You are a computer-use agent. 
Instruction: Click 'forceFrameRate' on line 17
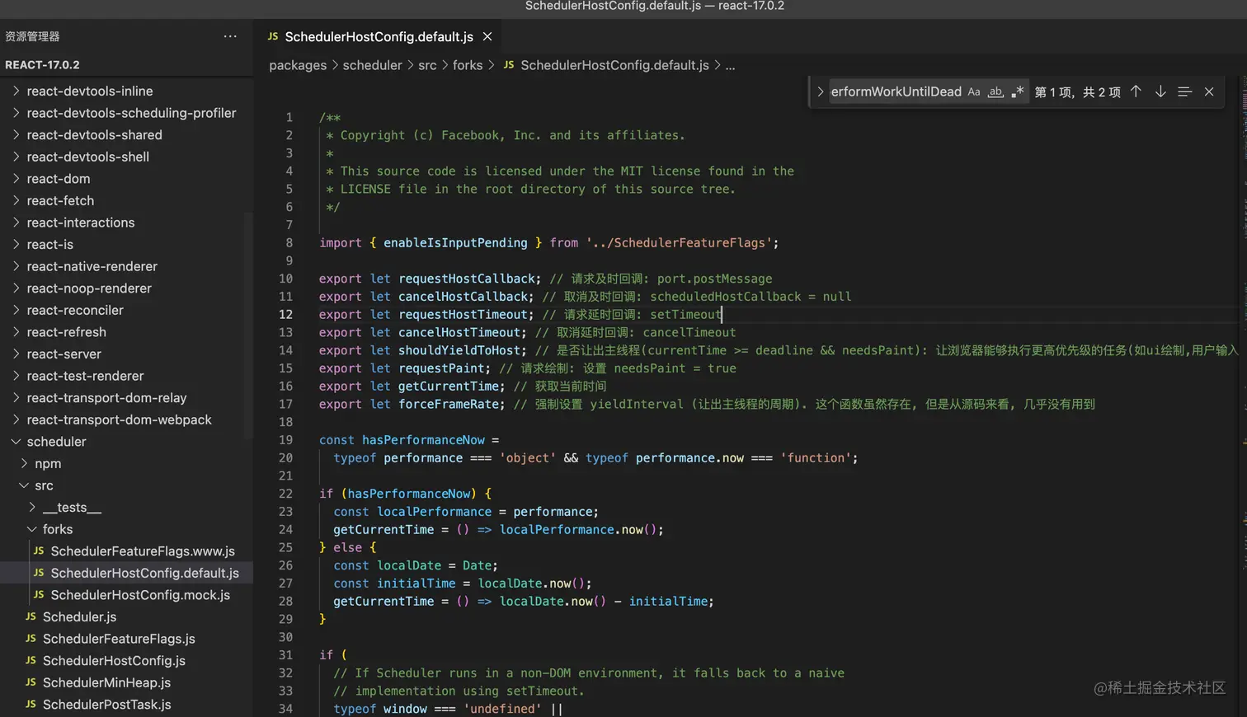pos(449,405)
